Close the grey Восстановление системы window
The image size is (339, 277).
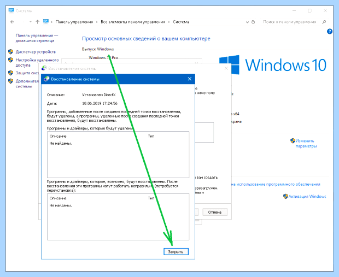226,68
